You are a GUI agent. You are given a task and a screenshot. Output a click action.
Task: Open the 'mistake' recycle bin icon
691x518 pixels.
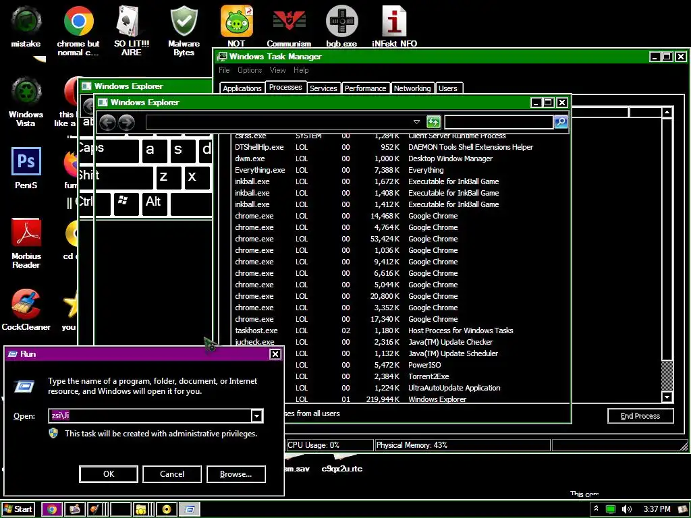point(26,26)
